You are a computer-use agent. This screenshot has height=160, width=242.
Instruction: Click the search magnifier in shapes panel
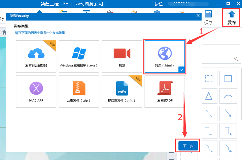click(x=236, y=59)
